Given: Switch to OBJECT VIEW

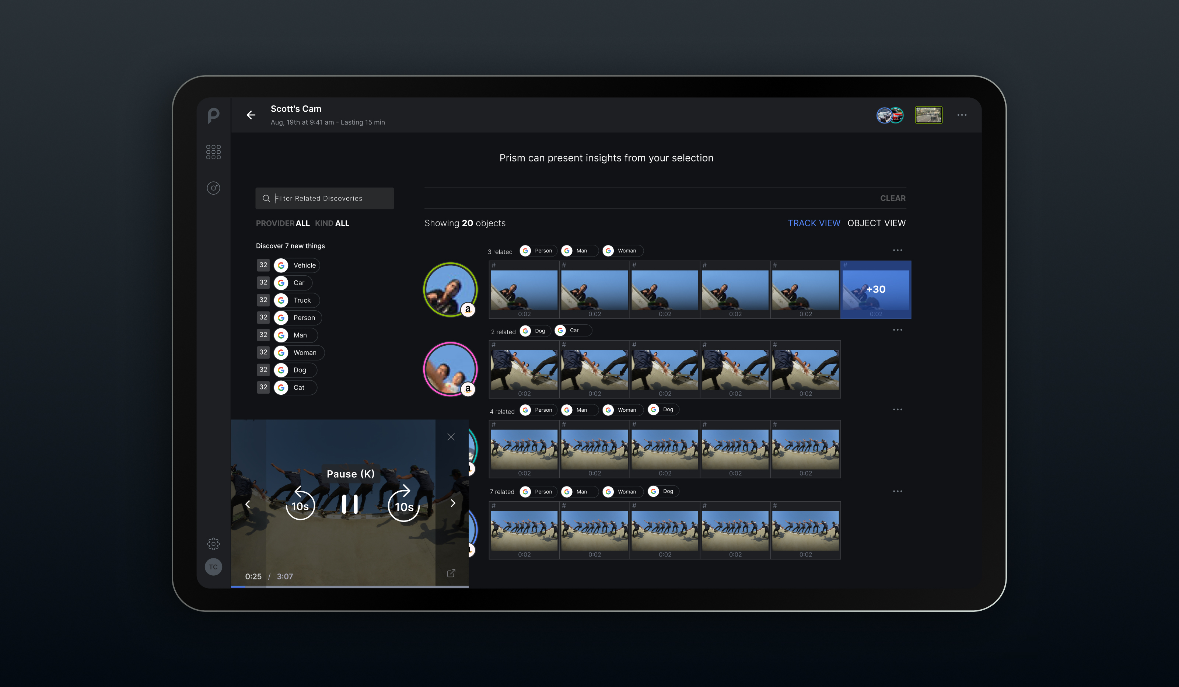Looking at the screenshot, I should [876, 223].
